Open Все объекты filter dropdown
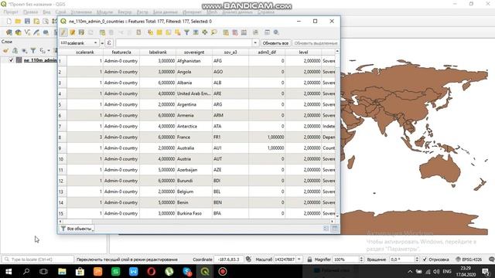The height and width of the screenshot is (278, 495). point(77,229)
